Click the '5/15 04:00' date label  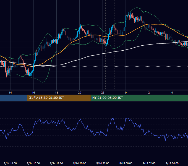tap(172, 163)
